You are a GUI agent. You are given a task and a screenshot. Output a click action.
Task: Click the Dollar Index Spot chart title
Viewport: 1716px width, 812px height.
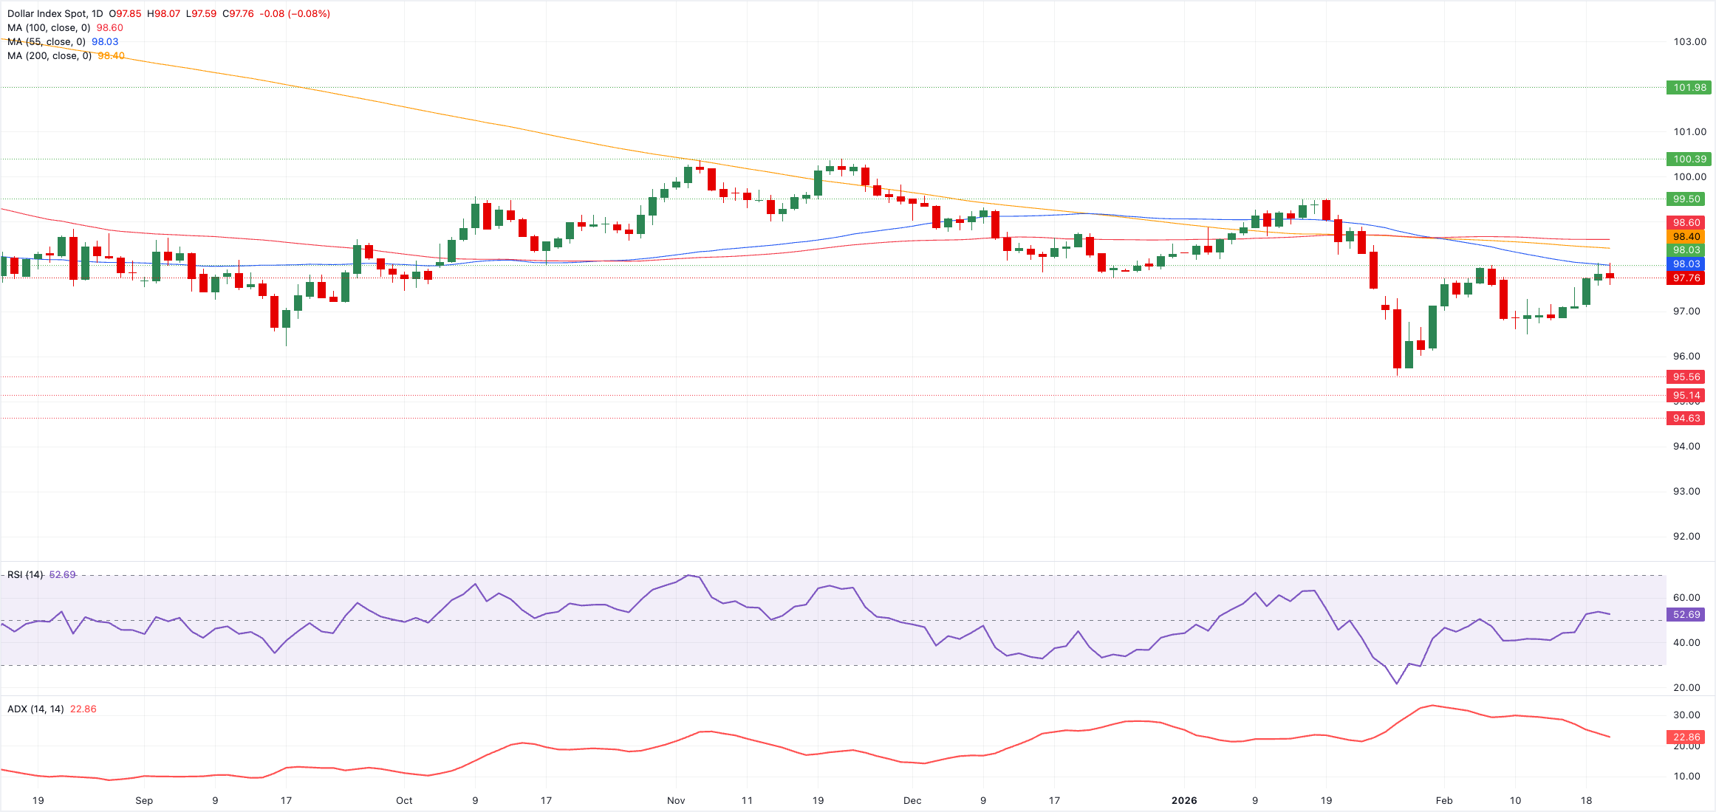coord(55,14)
